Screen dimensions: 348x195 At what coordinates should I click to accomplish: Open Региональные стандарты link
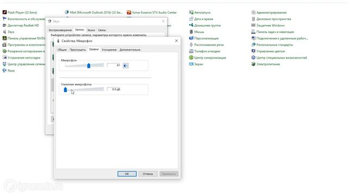coord(275,45)
